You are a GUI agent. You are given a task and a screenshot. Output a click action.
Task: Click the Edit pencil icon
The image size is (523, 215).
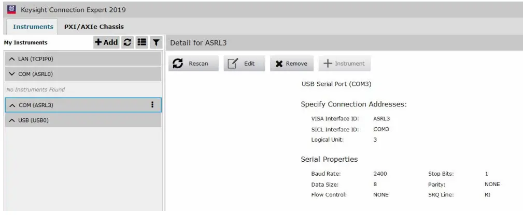pyautogui.click(x=233, y=64)
